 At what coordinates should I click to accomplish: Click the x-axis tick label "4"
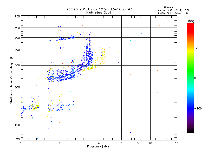click(99, 143)
